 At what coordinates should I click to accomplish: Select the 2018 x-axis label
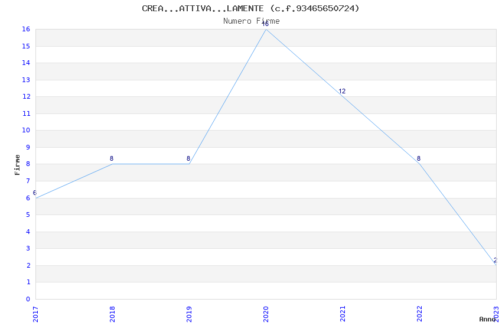112,314
